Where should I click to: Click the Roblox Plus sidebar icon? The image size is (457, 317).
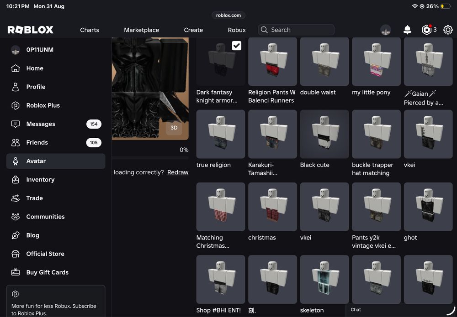click(16, 105)
